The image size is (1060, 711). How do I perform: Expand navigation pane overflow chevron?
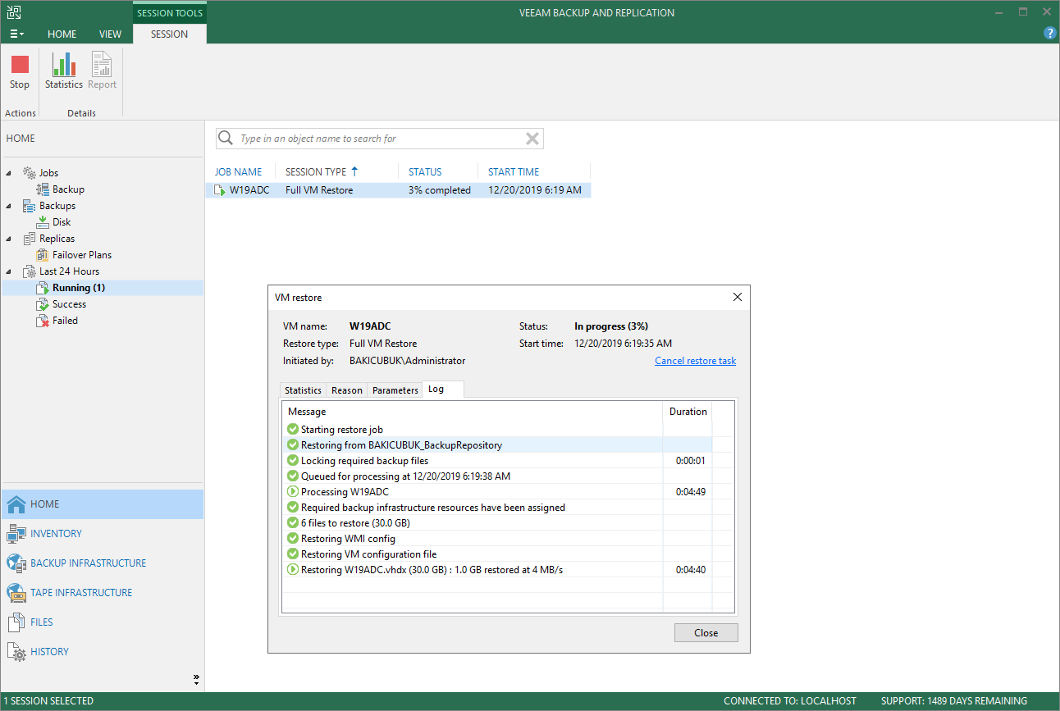click(x=196, y=679)
